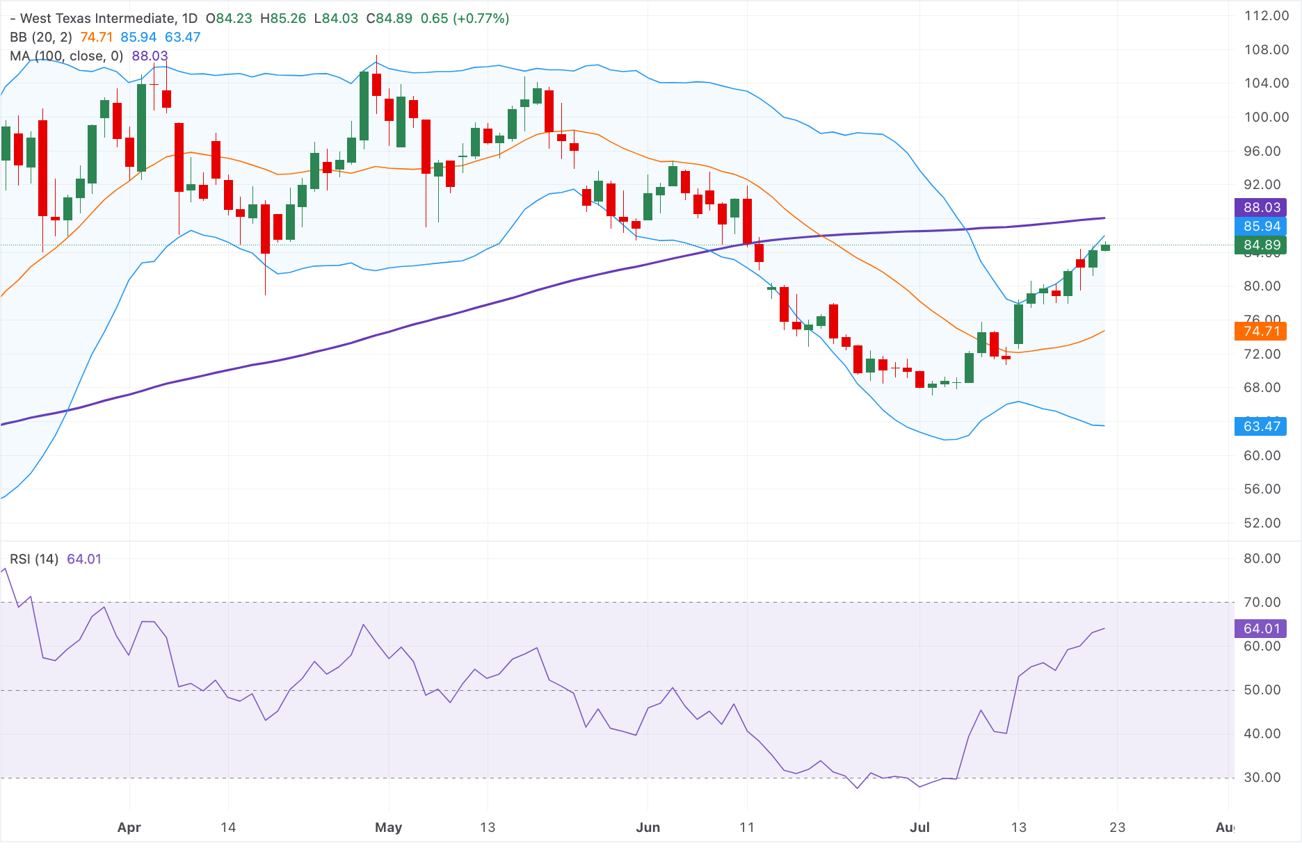
Task: Click the Jul date label
Action: point(919,827)
